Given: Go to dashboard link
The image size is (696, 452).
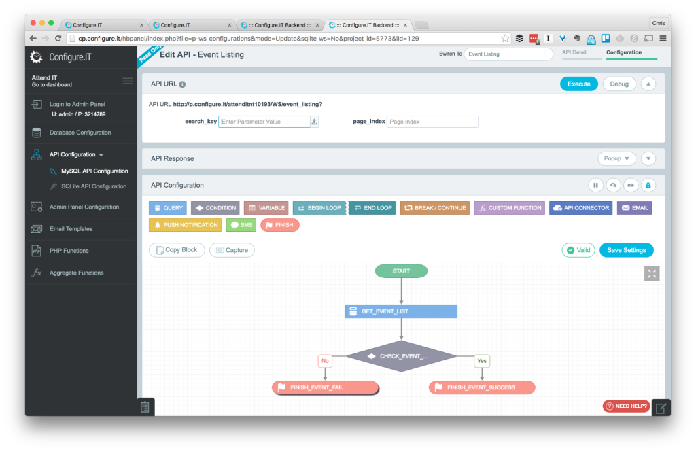Looking at the screenshot, I should [x=52, y=85].
